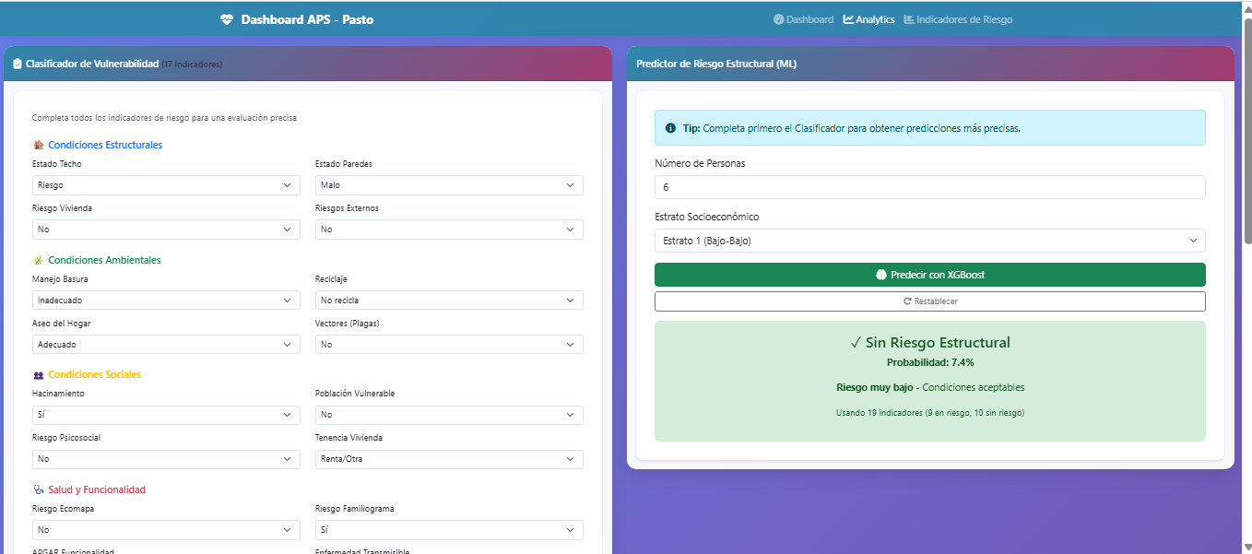Click the Analytics chart-line icon
Screen dimensions: 1252x554
tap(848, 19)
